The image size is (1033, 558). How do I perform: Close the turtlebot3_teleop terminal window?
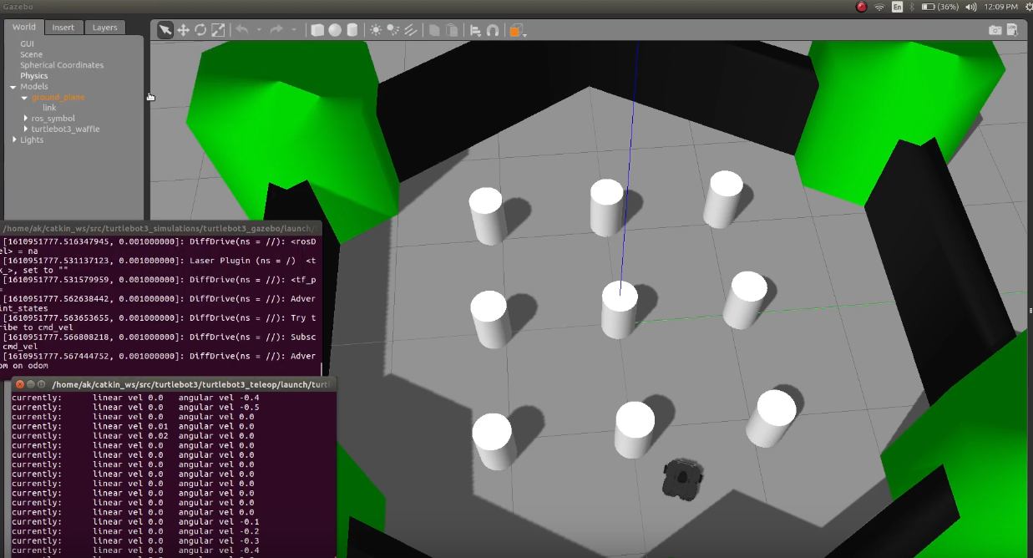pyautogui.click(x=19, y=384)
